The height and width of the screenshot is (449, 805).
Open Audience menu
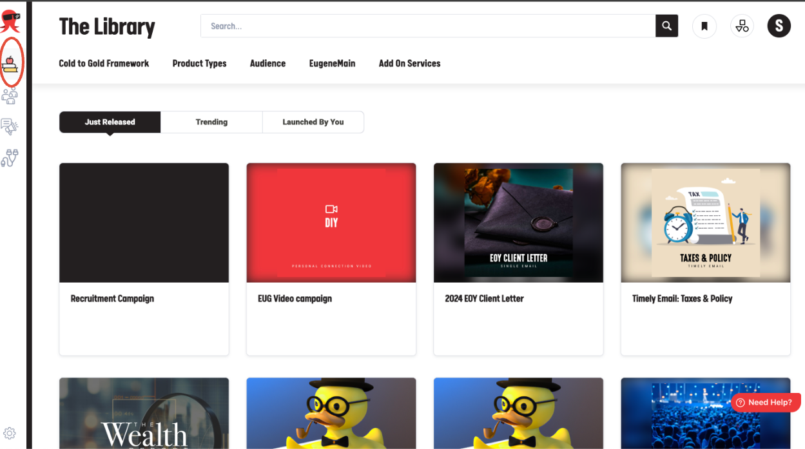click(x=267, y=63)
